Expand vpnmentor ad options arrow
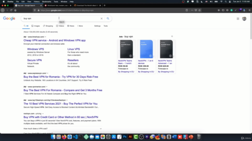Screen dimensions: 252x141 [x=47, y=87]
